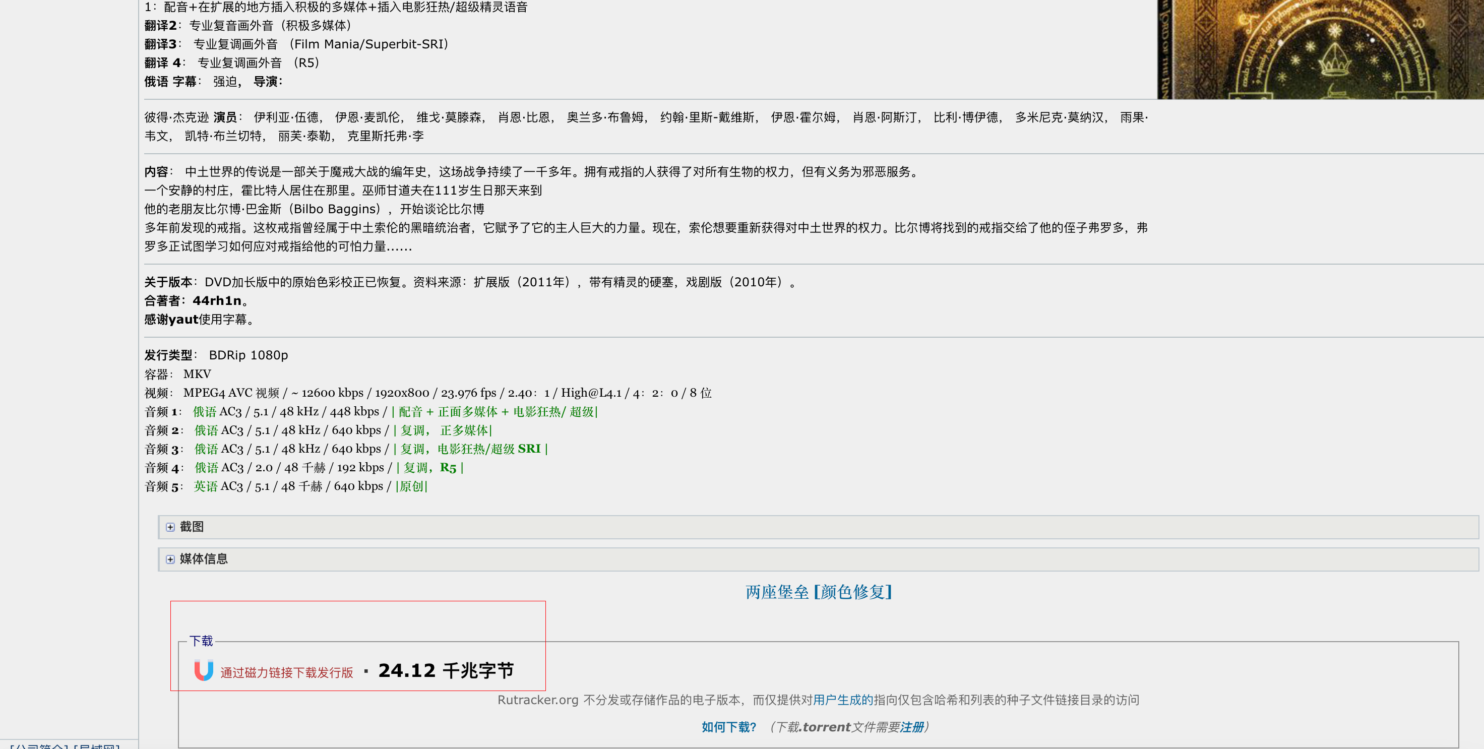
Task: Click the 关于版本 description line
Action: (471, 282)
